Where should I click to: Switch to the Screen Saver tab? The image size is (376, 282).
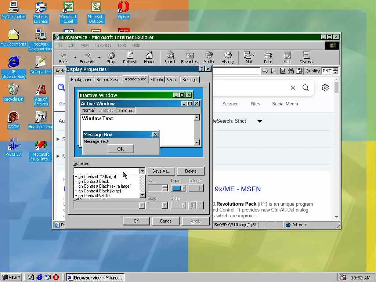pos(108,80)
